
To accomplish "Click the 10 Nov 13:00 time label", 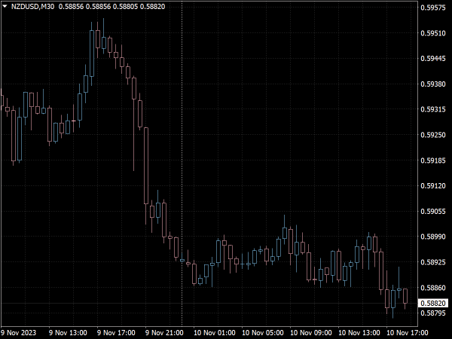I will point(359,333).
